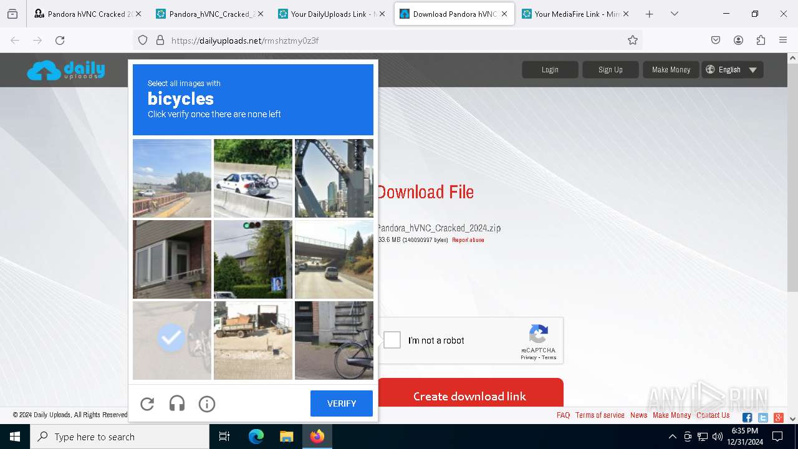This screenshot has height=449, width=798.
Task: Open the News footer link
Action: click(x=638, y=415)
